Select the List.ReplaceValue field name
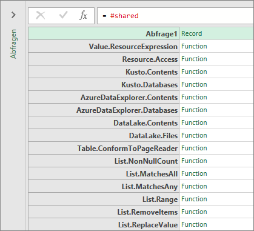254x231 pixels. (x=148, y=225)
